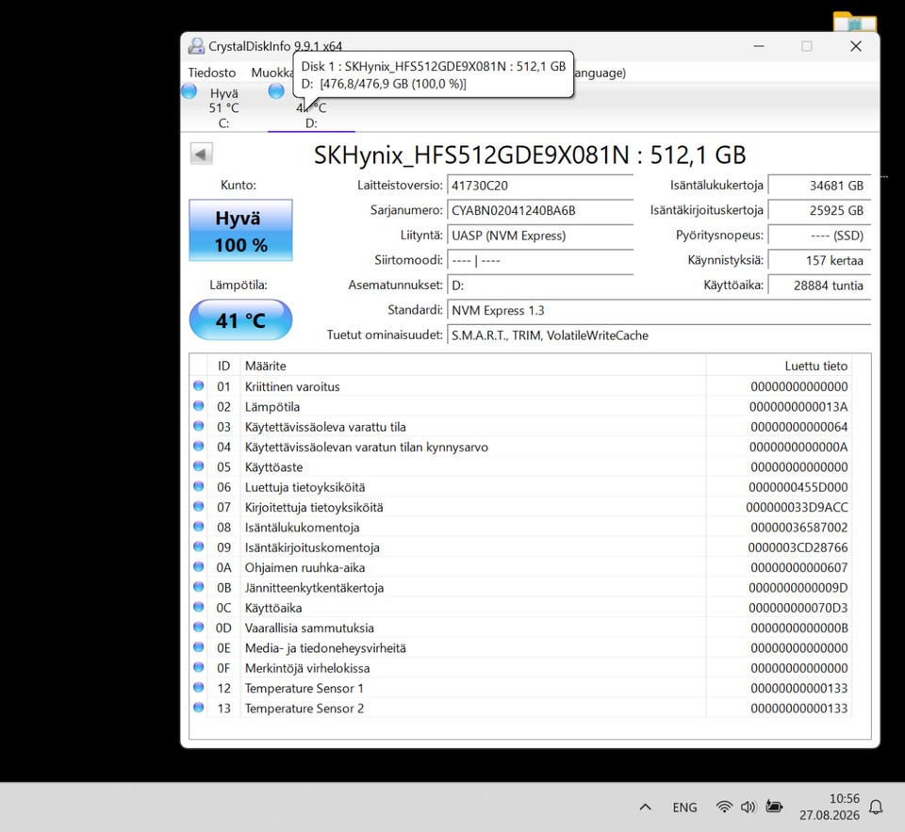Click the Käynnistyksiä value 157 kertaa
The image size is (905, 832).
click(819, 261)
